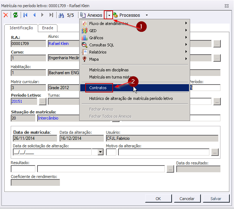Go to first record arrow

click(25, 15)
